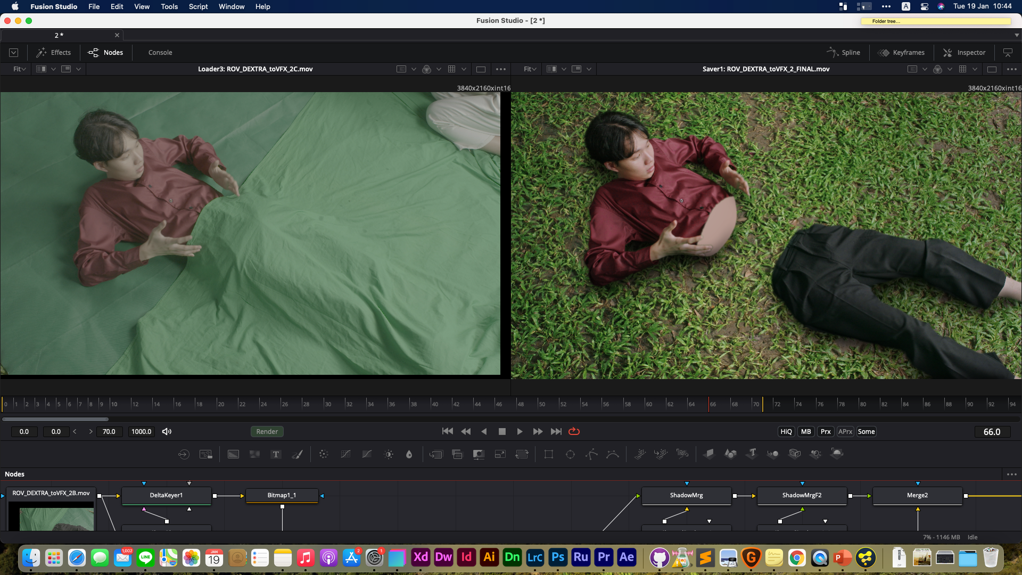Toggle Prx proxy mode
This screenshot has width=1022, height=575.
[826, 432]
